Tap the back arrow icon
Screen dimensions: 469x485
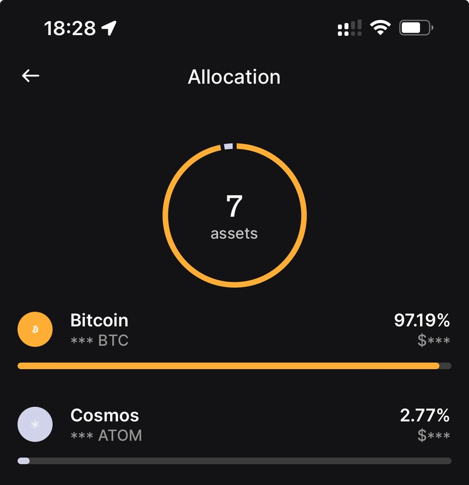30,76
